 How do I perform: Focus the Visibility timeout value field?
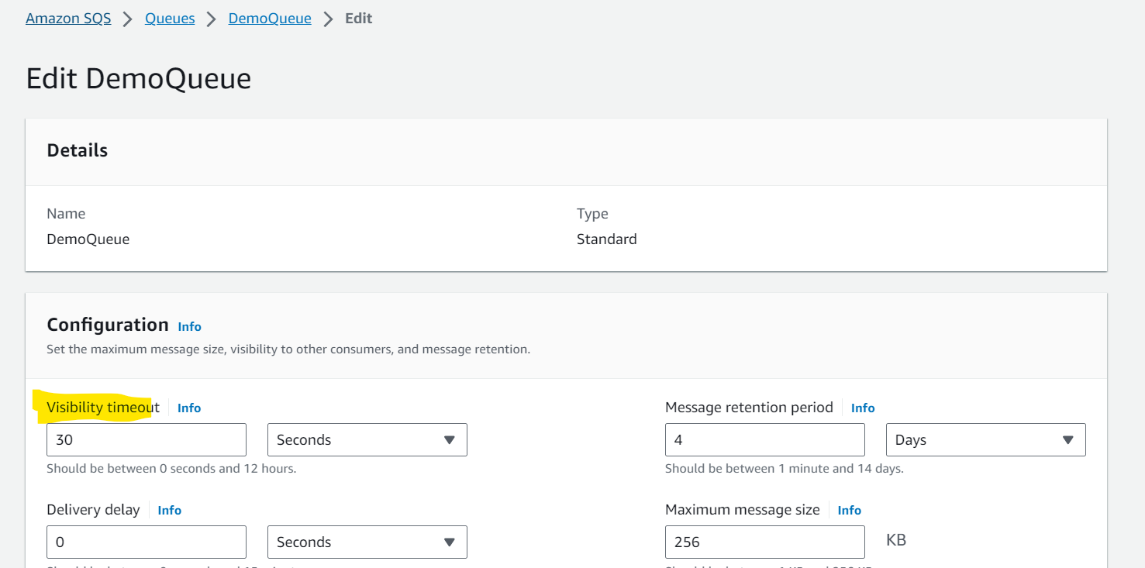(147, 439)
